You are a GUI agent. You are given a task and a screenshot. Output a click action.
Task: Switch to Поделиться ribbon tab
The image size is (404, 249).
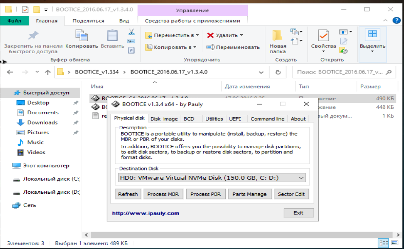(88, 21)
